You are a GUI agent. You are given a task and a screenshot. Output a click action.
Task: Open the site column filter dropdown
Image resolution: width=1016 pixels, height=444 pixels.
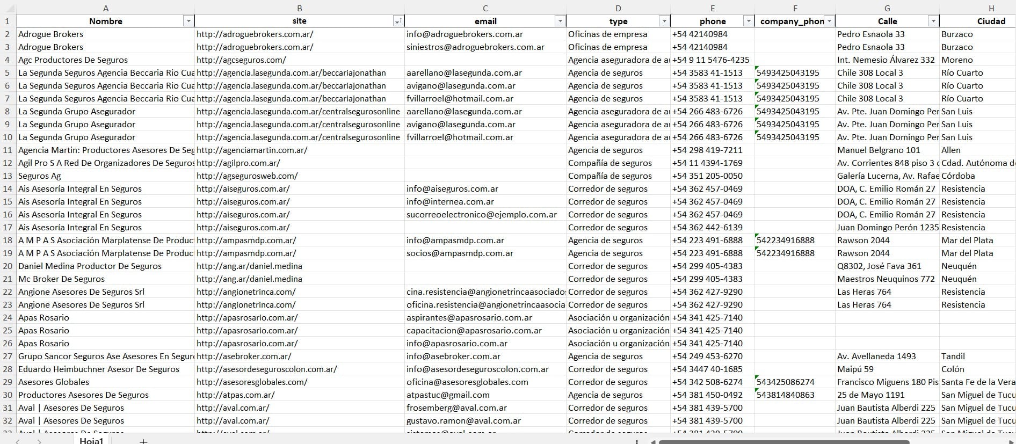click(x=398, y=21)
